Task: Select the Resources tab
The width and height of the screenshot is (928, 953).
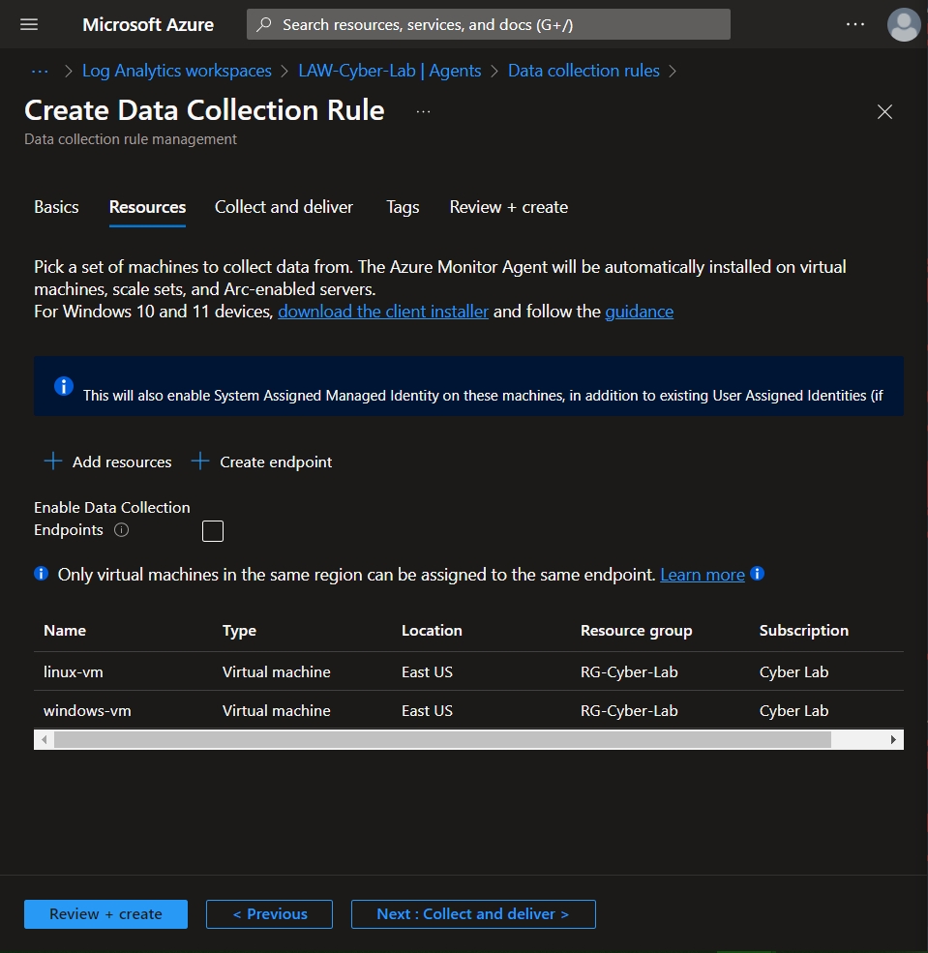Action: 147,207
